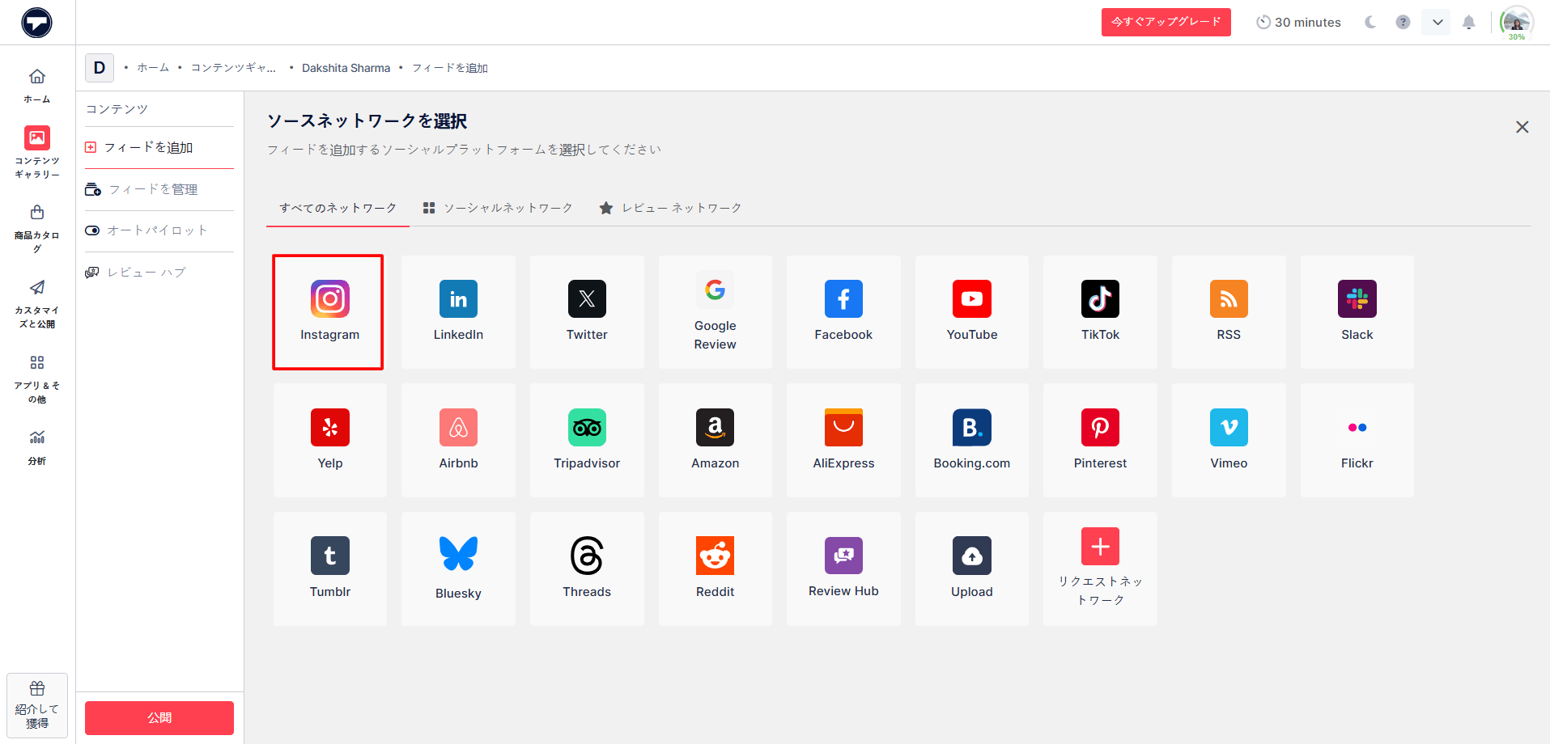Pick the Twitter X network card
1550x744 pixels.
pyautogui.click(x=587, y=312)
